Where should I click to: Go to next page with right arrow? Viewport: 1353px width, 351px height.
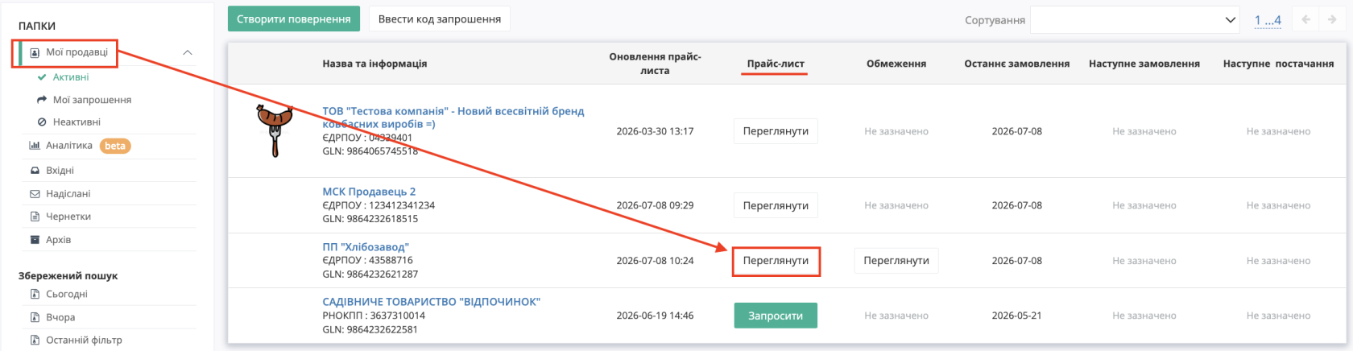pos(1331,20)
